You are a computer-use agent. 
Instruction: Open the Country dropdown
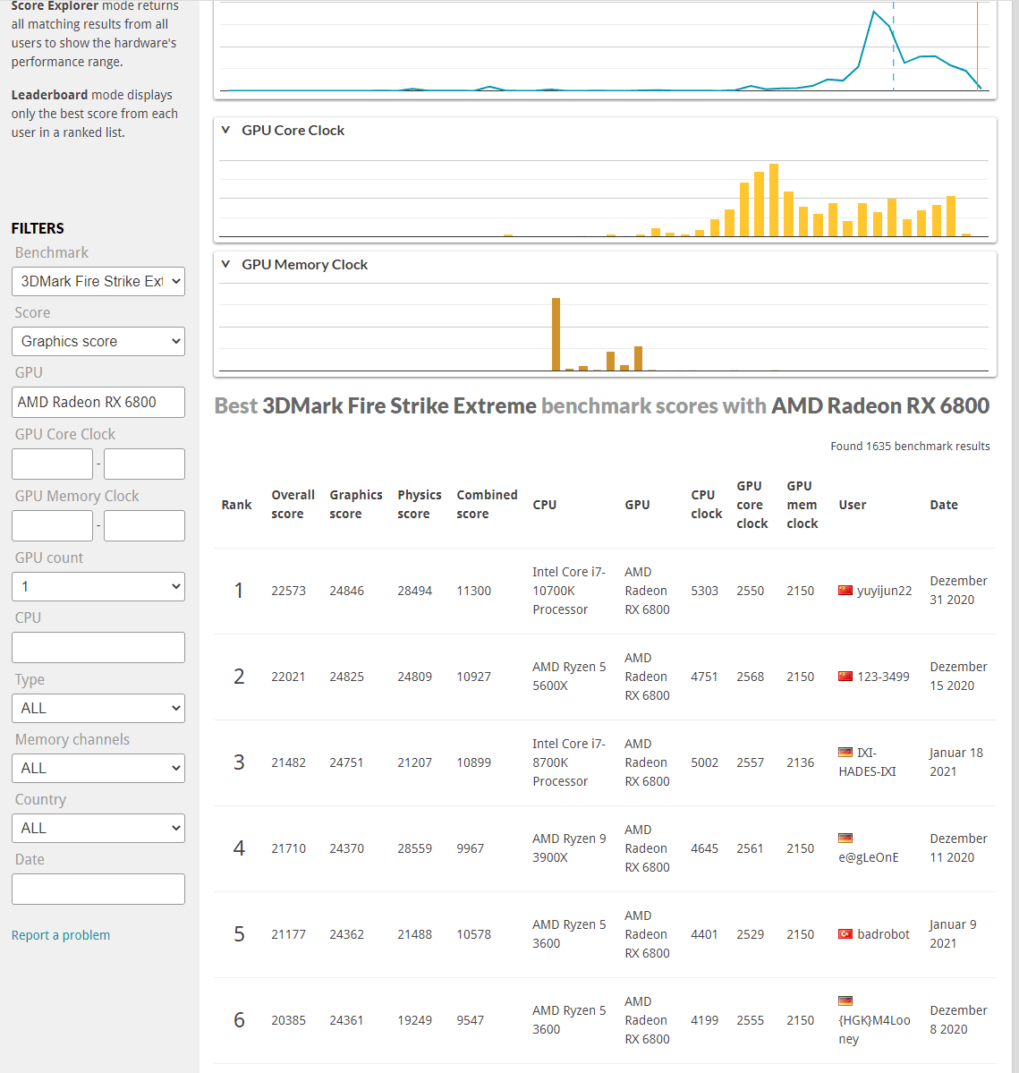[x=98, y=828]
